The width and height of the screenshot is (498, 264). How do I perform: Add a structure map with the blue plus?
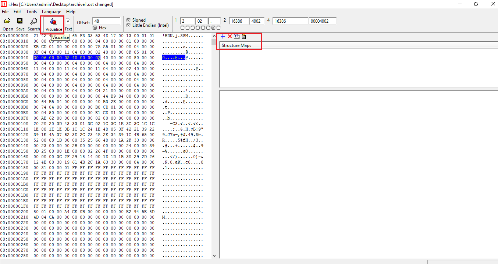pos(223,36)
